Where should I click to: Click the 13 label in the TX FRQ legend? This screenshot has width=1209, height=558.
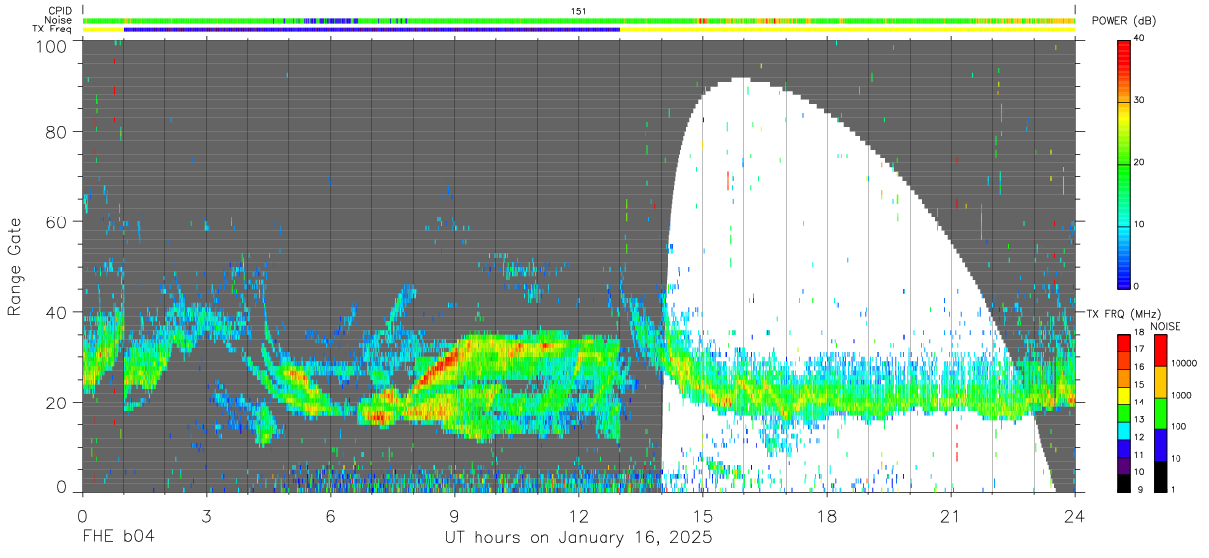(x=1139, y=419)
